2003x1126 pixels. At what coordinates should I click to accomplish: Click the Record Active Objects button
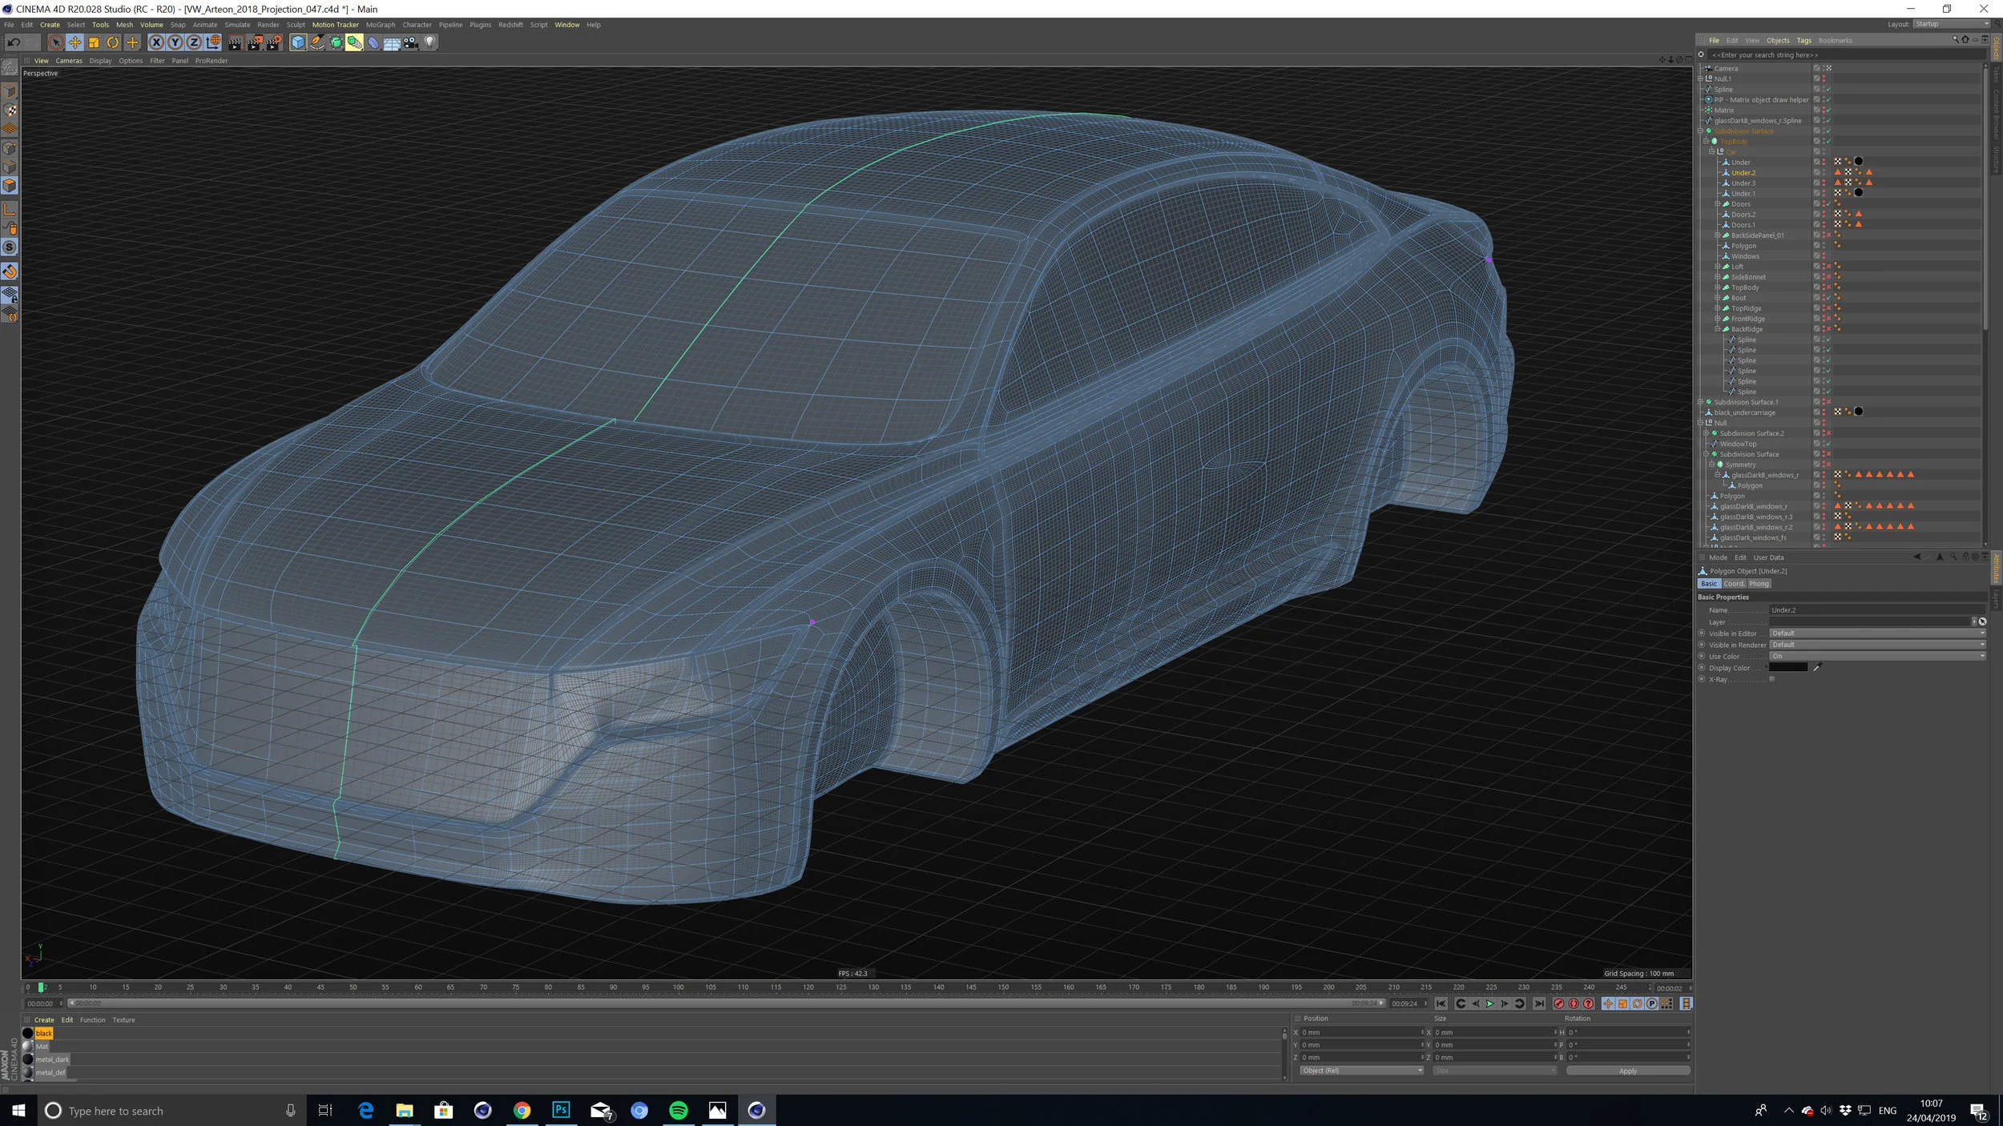click(1559, 1003)
